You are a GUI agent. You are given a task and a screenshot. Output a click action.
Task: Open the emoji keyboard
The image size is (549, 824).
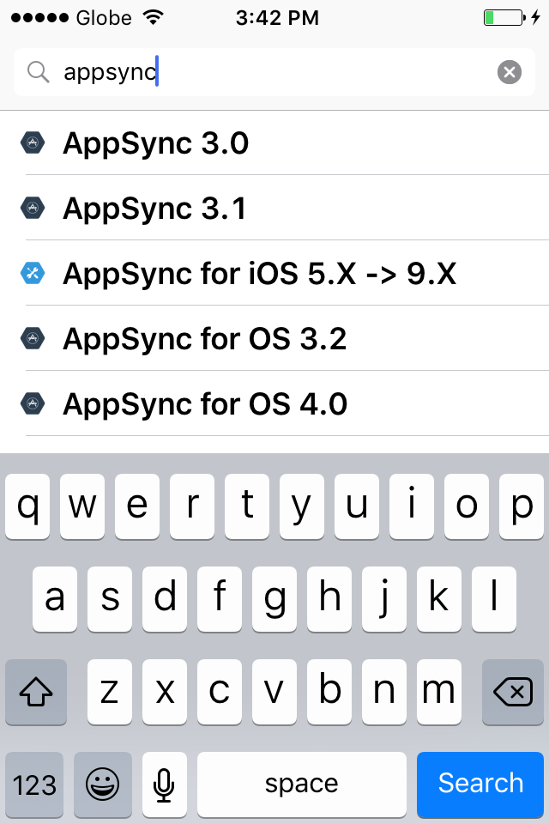(101, 784)
